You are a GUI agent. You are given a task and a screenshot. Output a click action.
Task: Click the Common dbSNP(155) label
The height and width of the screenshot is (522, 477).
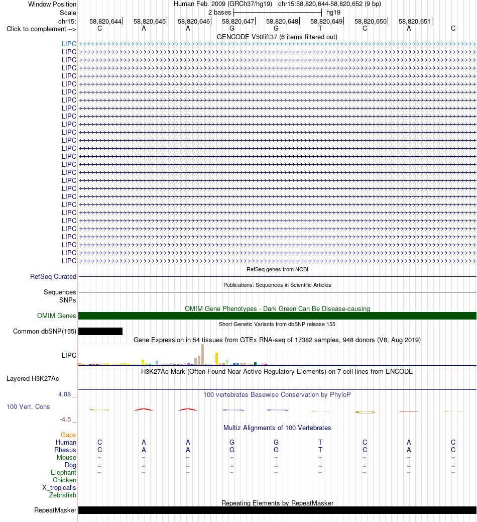(x=45, y=331)
